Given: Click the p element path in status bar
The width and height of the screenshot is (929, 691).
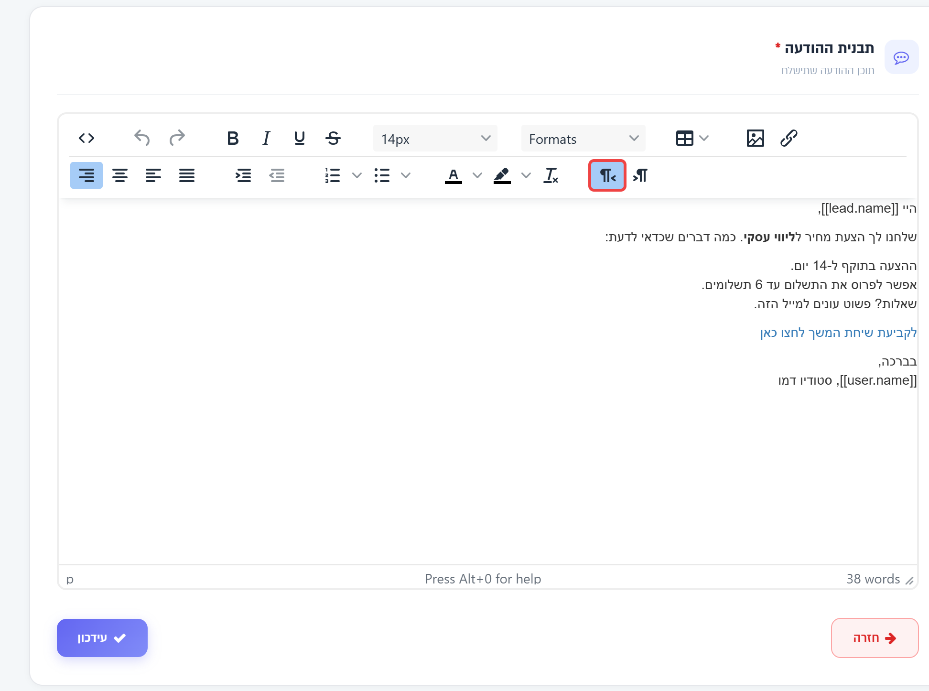Looking at the screenshot, I should pos(70,579).
